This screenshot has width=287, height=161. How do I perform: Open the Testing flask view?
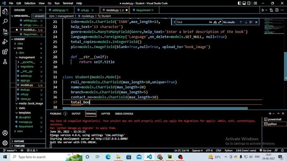[x=5, y=62]
